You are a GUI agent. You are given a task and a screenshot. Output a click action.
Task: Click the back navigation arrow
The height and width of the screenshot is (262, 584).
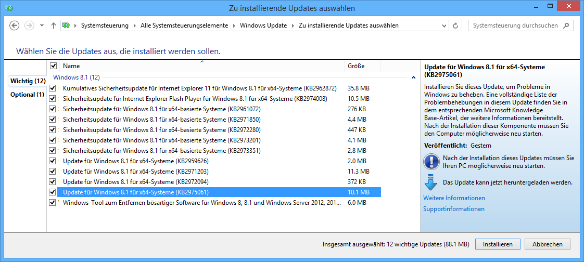15,25
